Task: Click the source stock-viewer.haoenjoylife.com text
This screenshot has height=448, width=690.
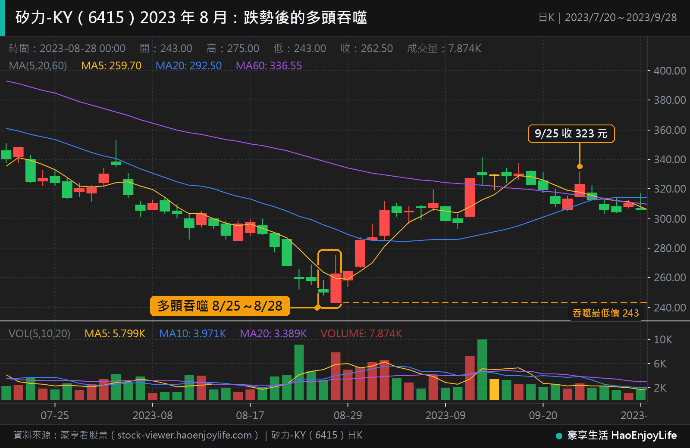Action: [185, 435]
